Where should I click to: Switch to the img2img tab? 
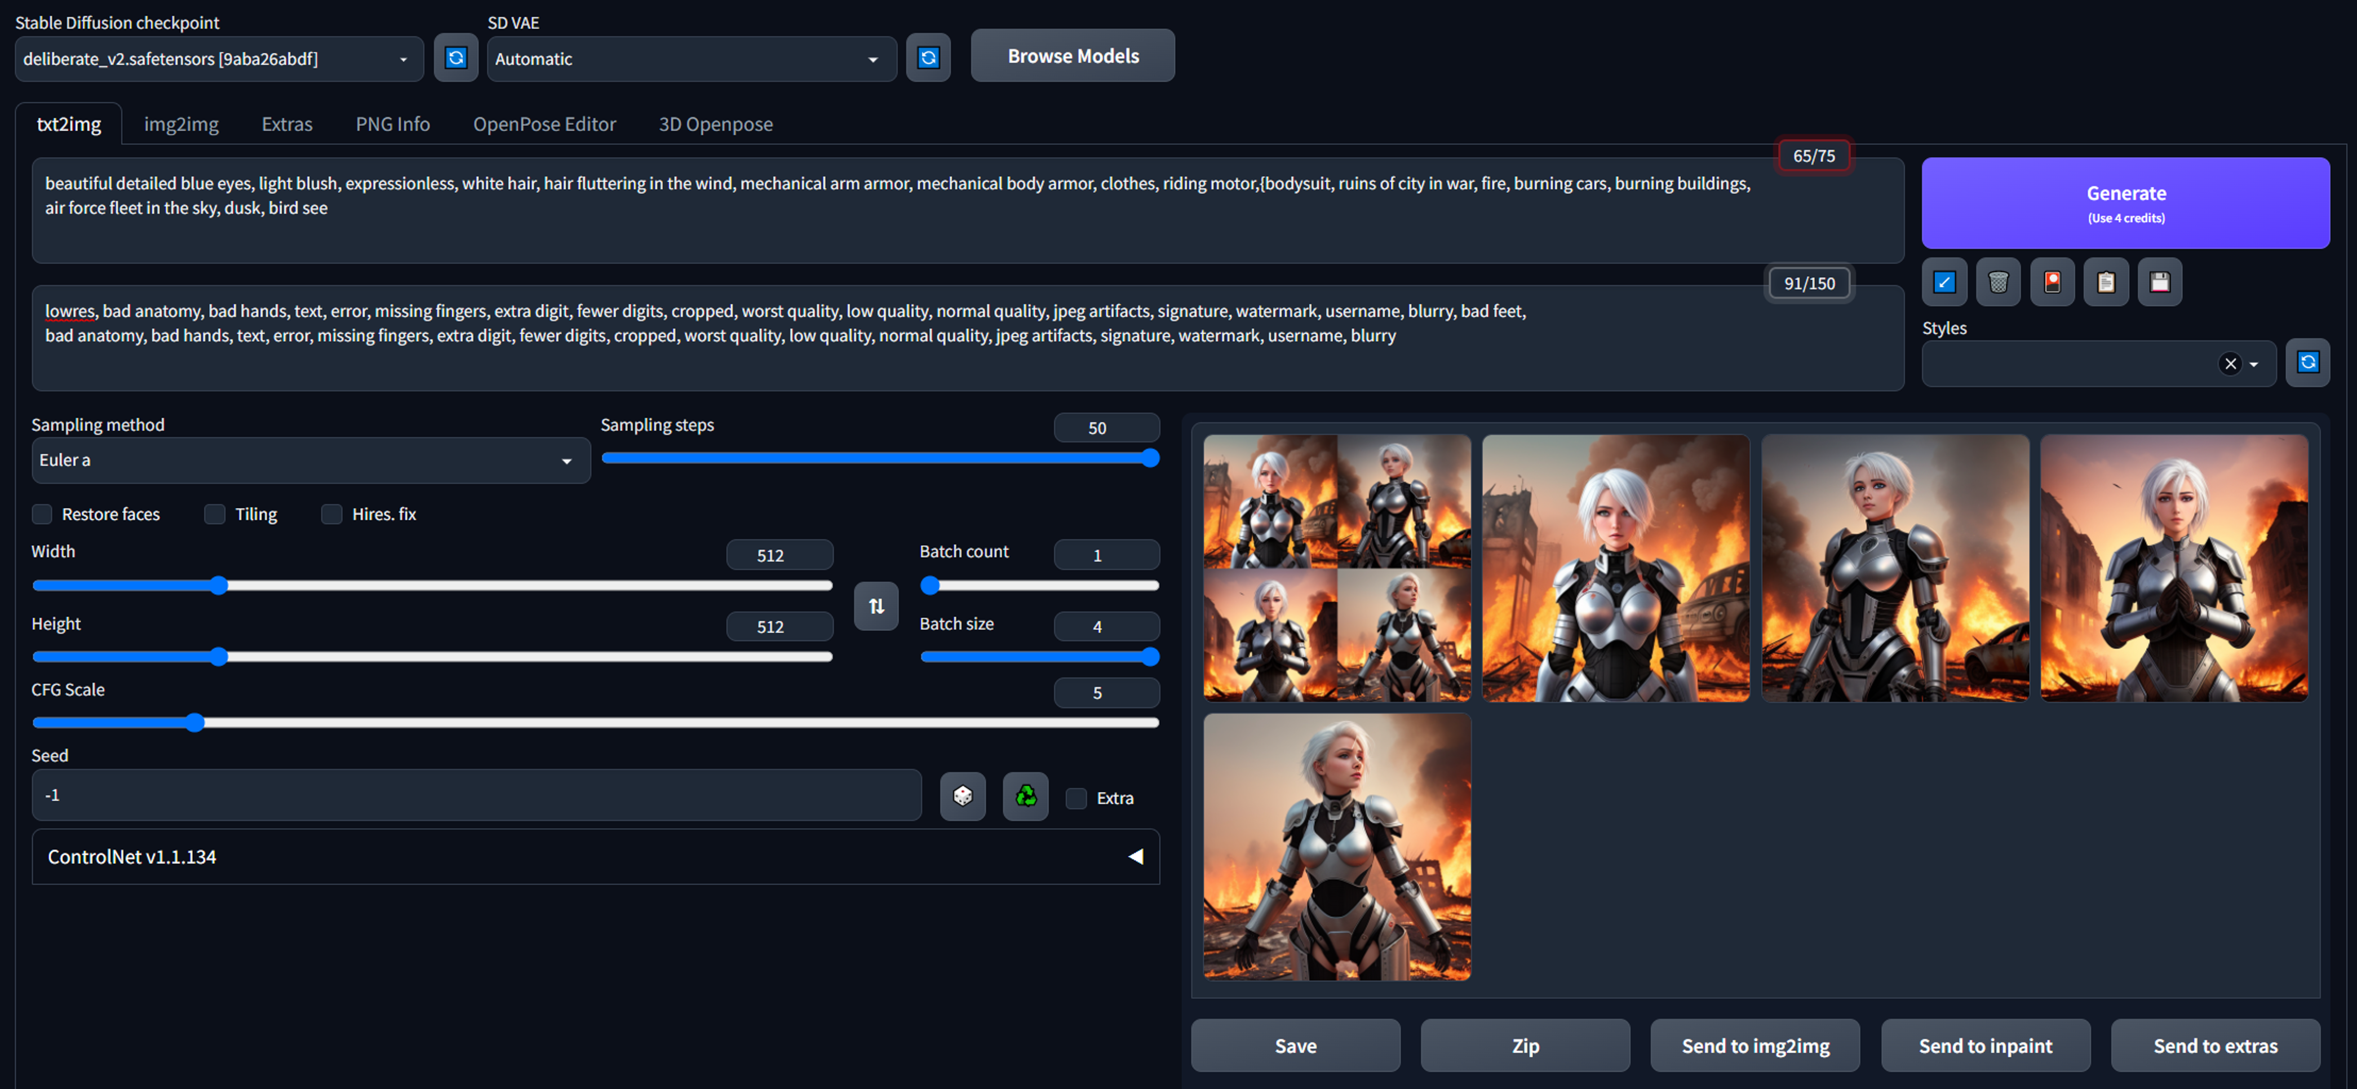181,123
